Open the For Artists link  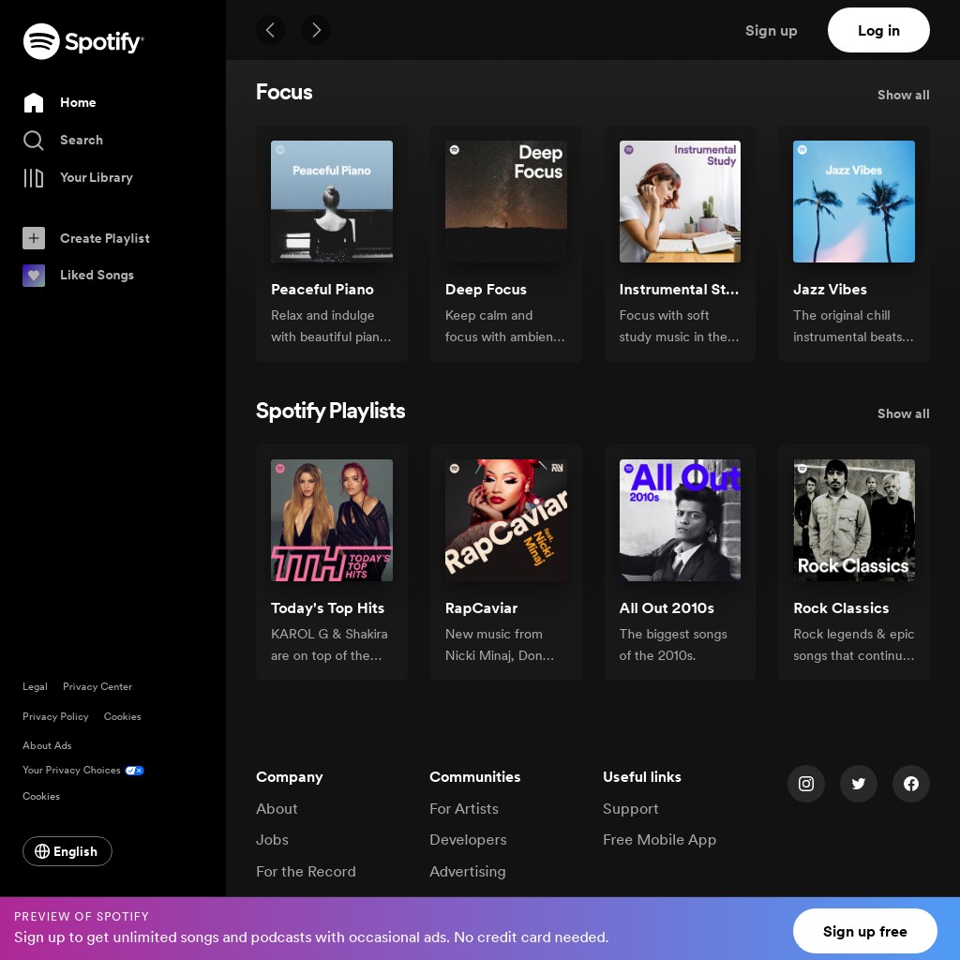[463, 809]
